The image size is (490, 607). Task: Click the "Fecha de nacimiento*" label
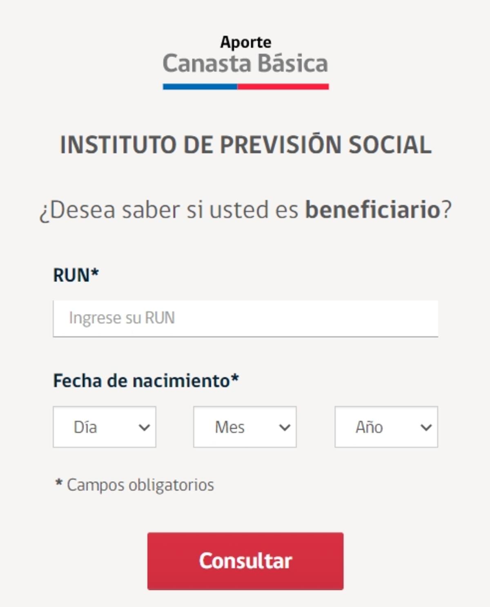[x=146, y=381]
